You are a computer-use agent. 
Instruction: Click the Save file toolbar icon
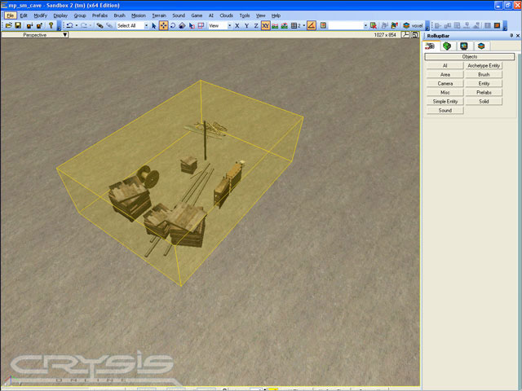click(18, 25)
